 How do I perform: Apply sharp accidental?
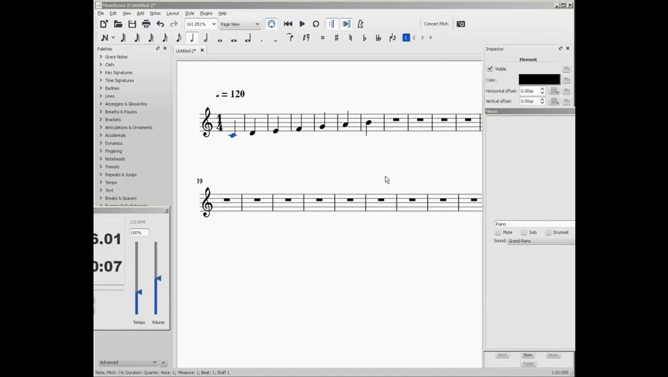point(336,38)
